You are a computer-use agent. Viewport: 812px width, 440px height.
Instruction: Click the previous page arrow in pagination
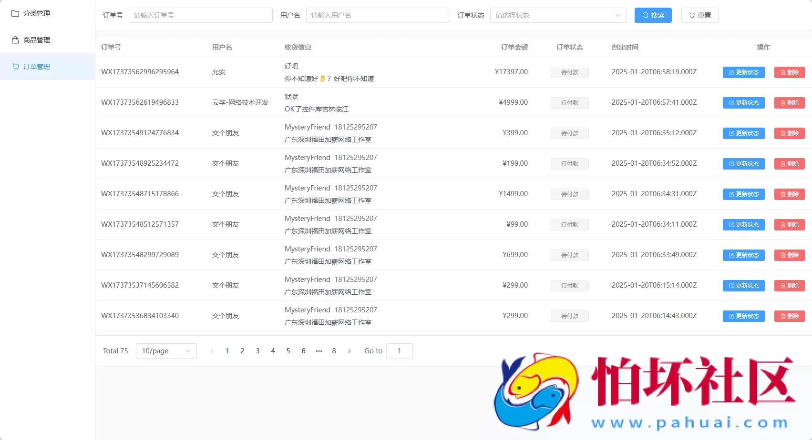212,351
